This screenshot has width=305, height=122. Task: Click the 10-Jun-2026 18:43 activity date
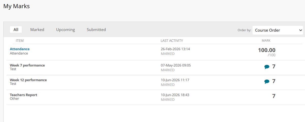(x=175, y=95)
